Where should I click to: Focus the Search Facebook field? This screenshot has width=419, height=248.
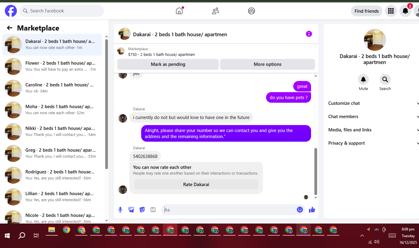(62, 11)
